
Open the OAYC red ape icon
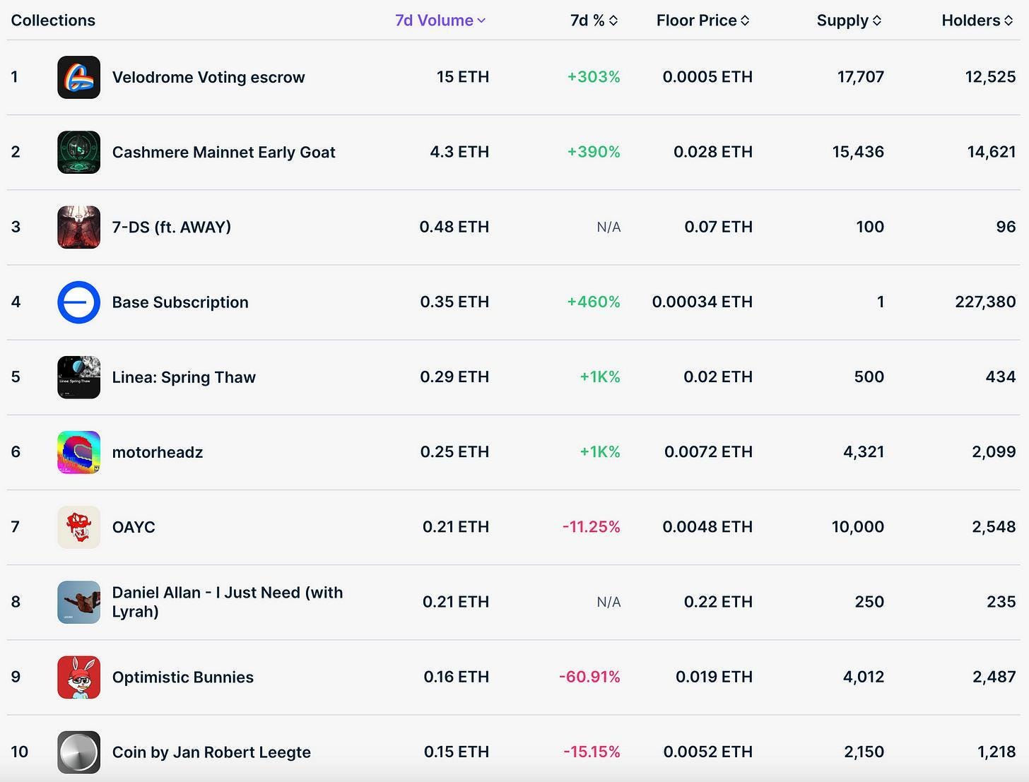tap(78, 527)
